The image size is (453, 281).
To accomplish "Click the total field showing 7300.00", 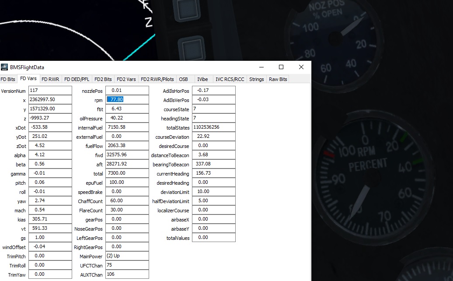I will click(127, 173).
